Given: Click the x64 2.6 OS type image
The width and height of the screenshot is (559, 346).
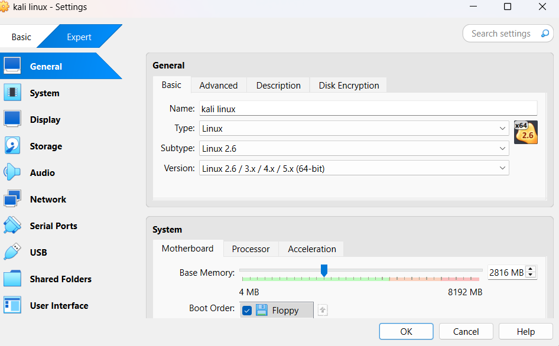Looking at the screenshot, I should [x=525, y=132].
